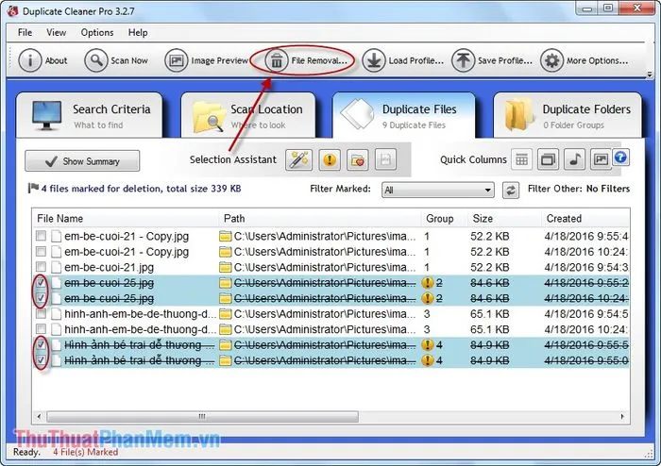Open Image Preview from the toolbar

[177, 60]
